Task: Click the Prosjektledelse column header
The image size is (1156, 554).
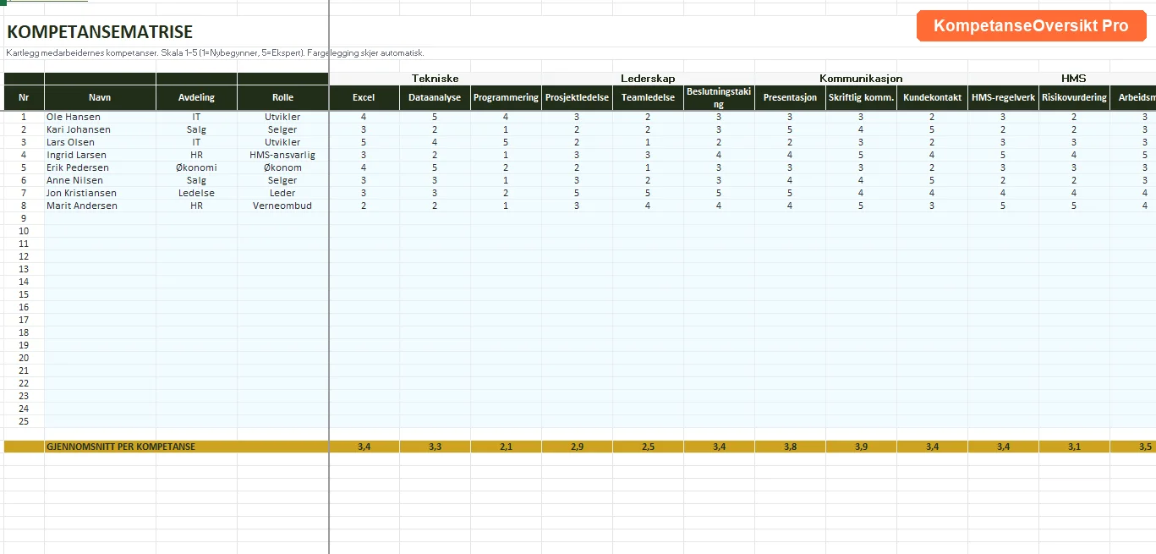Action: 577,97
